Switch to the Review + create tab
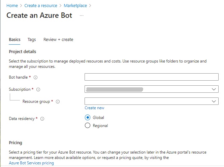This screenshot has width=224, height=167. click(58, 40)
